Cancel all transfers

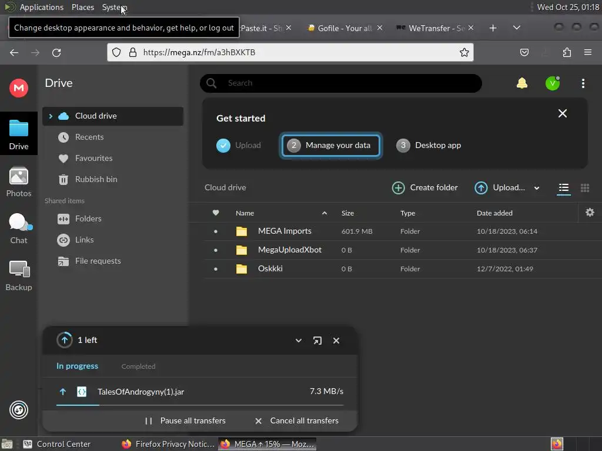297,420
